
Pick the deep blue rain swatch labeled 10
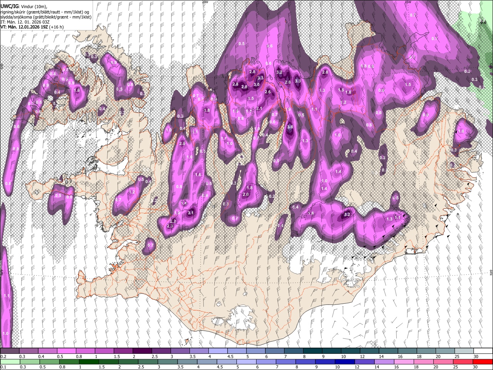345,362
